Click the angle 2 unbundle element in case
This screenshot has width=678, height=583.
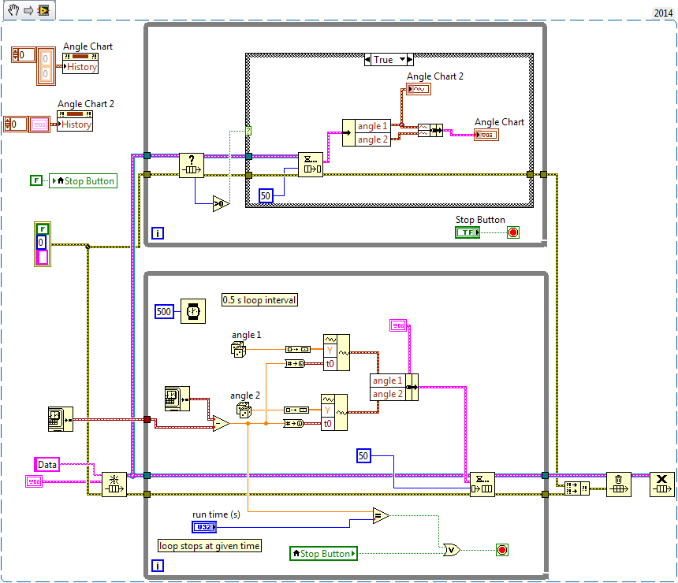(x=373, y=139)
